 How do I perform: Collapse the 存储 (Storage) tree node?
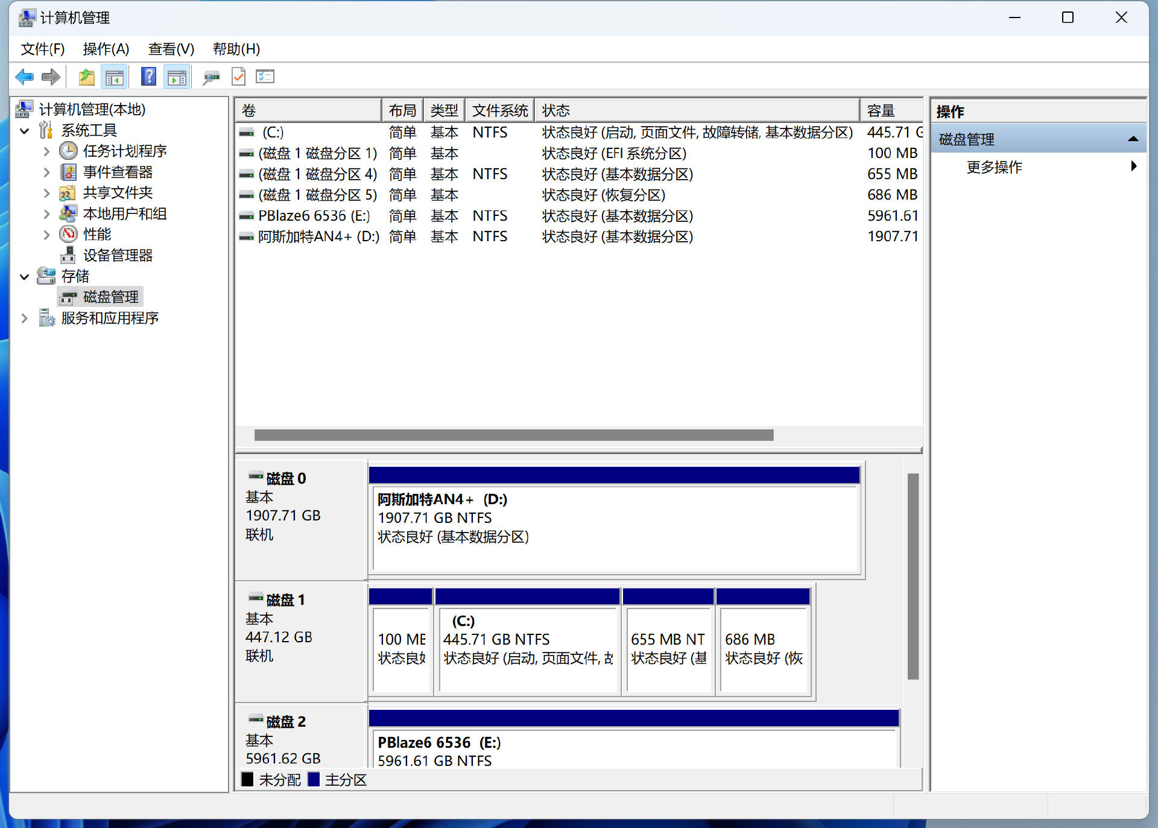[x=25, y=277]
